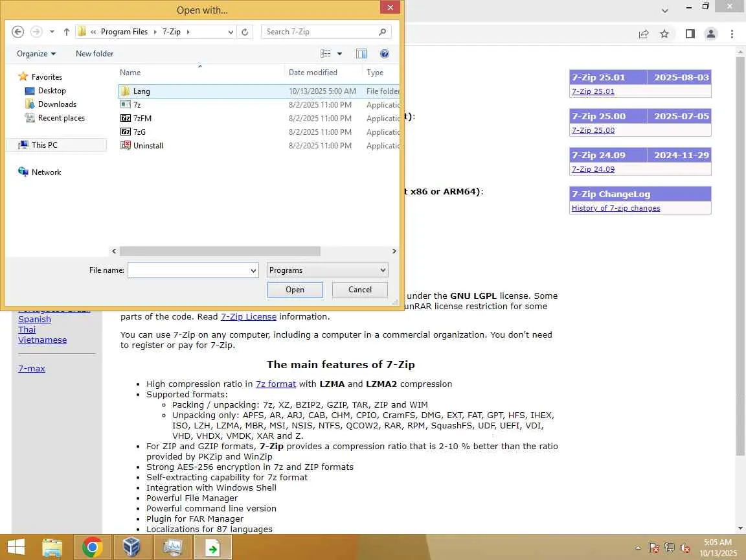Open the 7-Zip 24.09 link in the browser
Viewport: 746px width, 560px height.
[593, 169]
